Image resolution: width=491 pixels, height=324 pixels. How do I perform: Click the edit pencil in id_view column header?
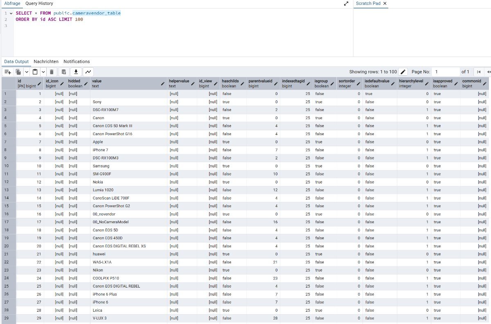[216, 84]
